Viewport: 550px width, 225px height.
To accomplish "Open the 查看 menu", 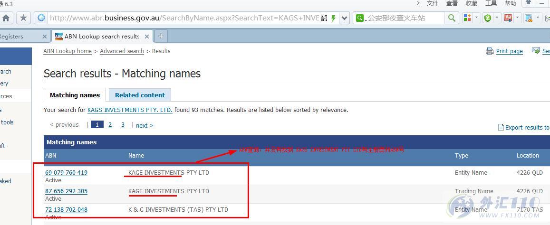I will (x=452, y=3).
